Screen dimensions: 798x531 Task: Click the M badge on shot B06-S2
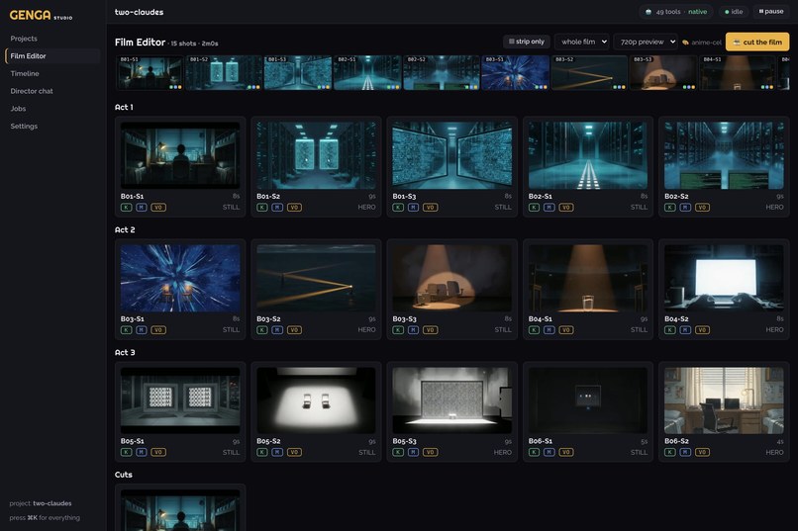click(685, 452)
